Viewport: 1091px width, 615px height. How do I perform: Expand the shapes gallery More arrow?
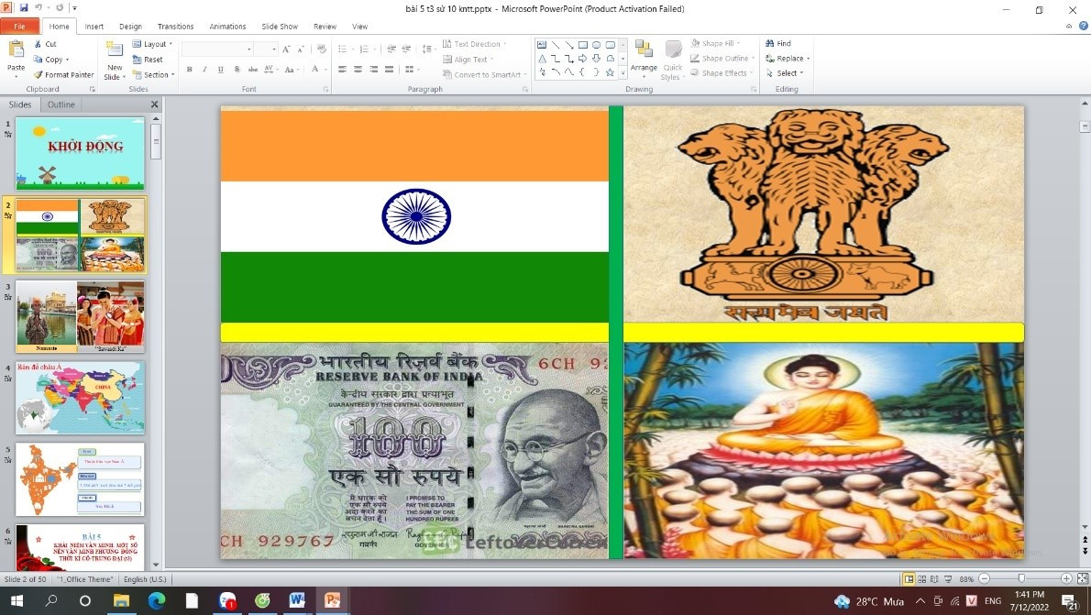[623, 73]
